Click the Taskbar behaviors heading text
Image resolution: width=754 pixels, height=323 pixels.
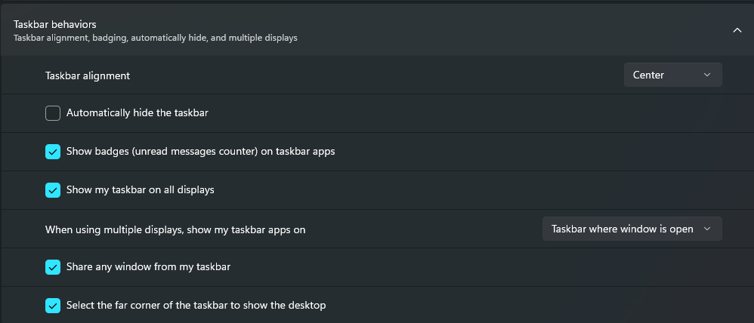54,24
